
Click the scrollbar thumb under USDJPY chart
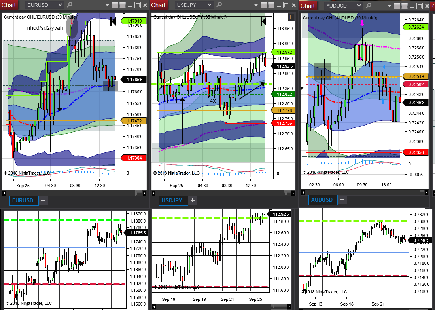point(287,193)
